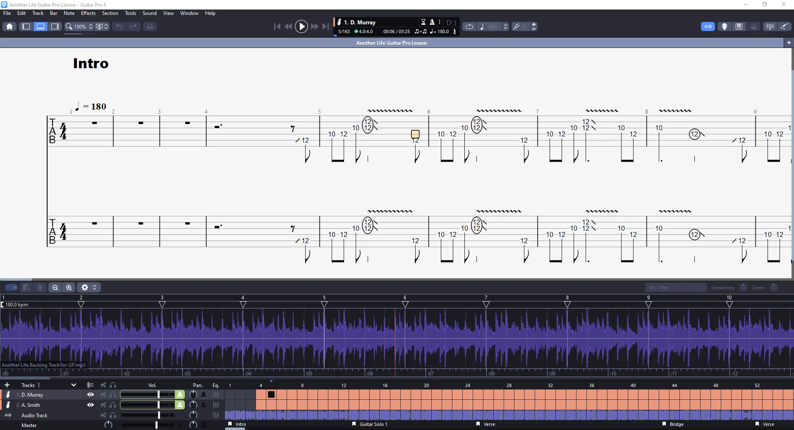Hide the A. Smith track with eye icon
The image size is (794, 430).
pos(90,405)
